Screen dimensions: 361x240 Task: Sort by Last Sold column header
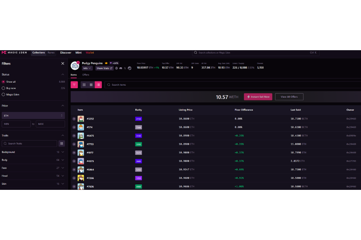(296, 110)
